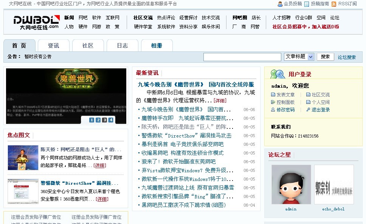Click the 发表文章 icon in login panel

pos(273,95)
